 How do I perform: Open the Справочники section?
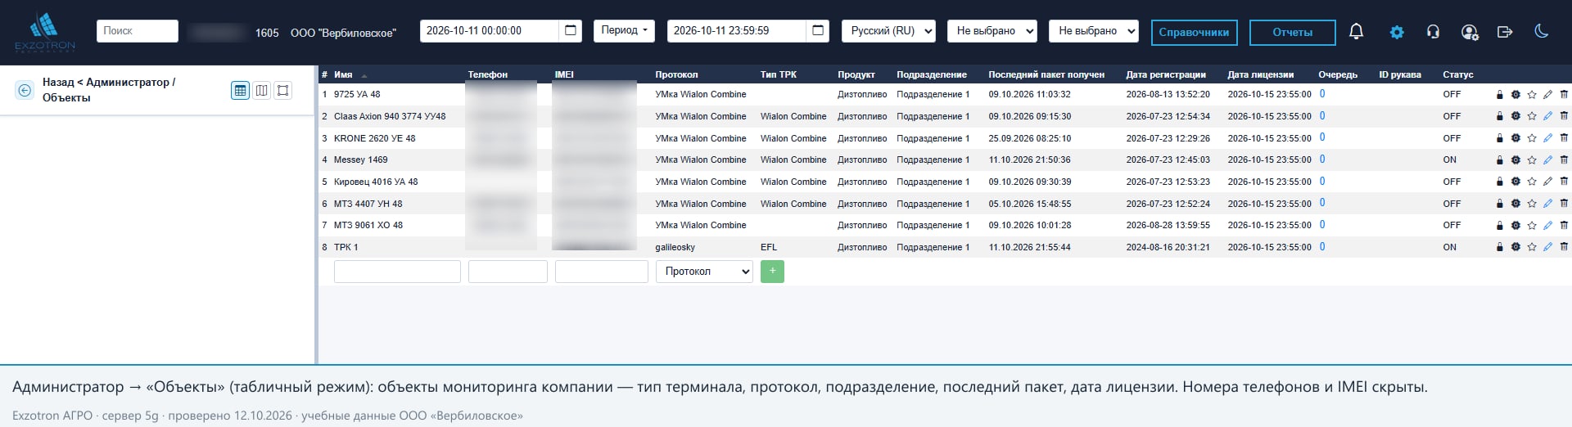coord(1194,32)
